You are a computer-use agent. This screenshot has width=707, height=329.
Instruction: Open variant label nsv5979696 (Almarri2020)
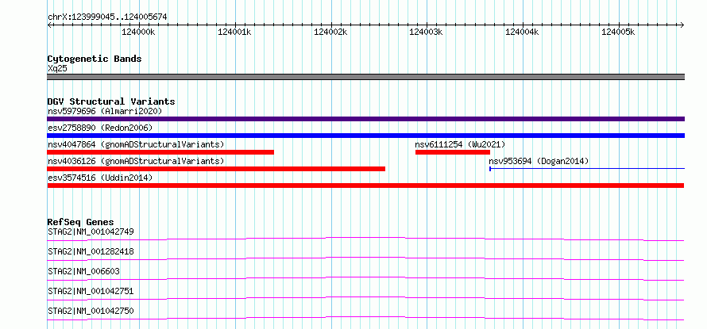(x=105, y=111)
